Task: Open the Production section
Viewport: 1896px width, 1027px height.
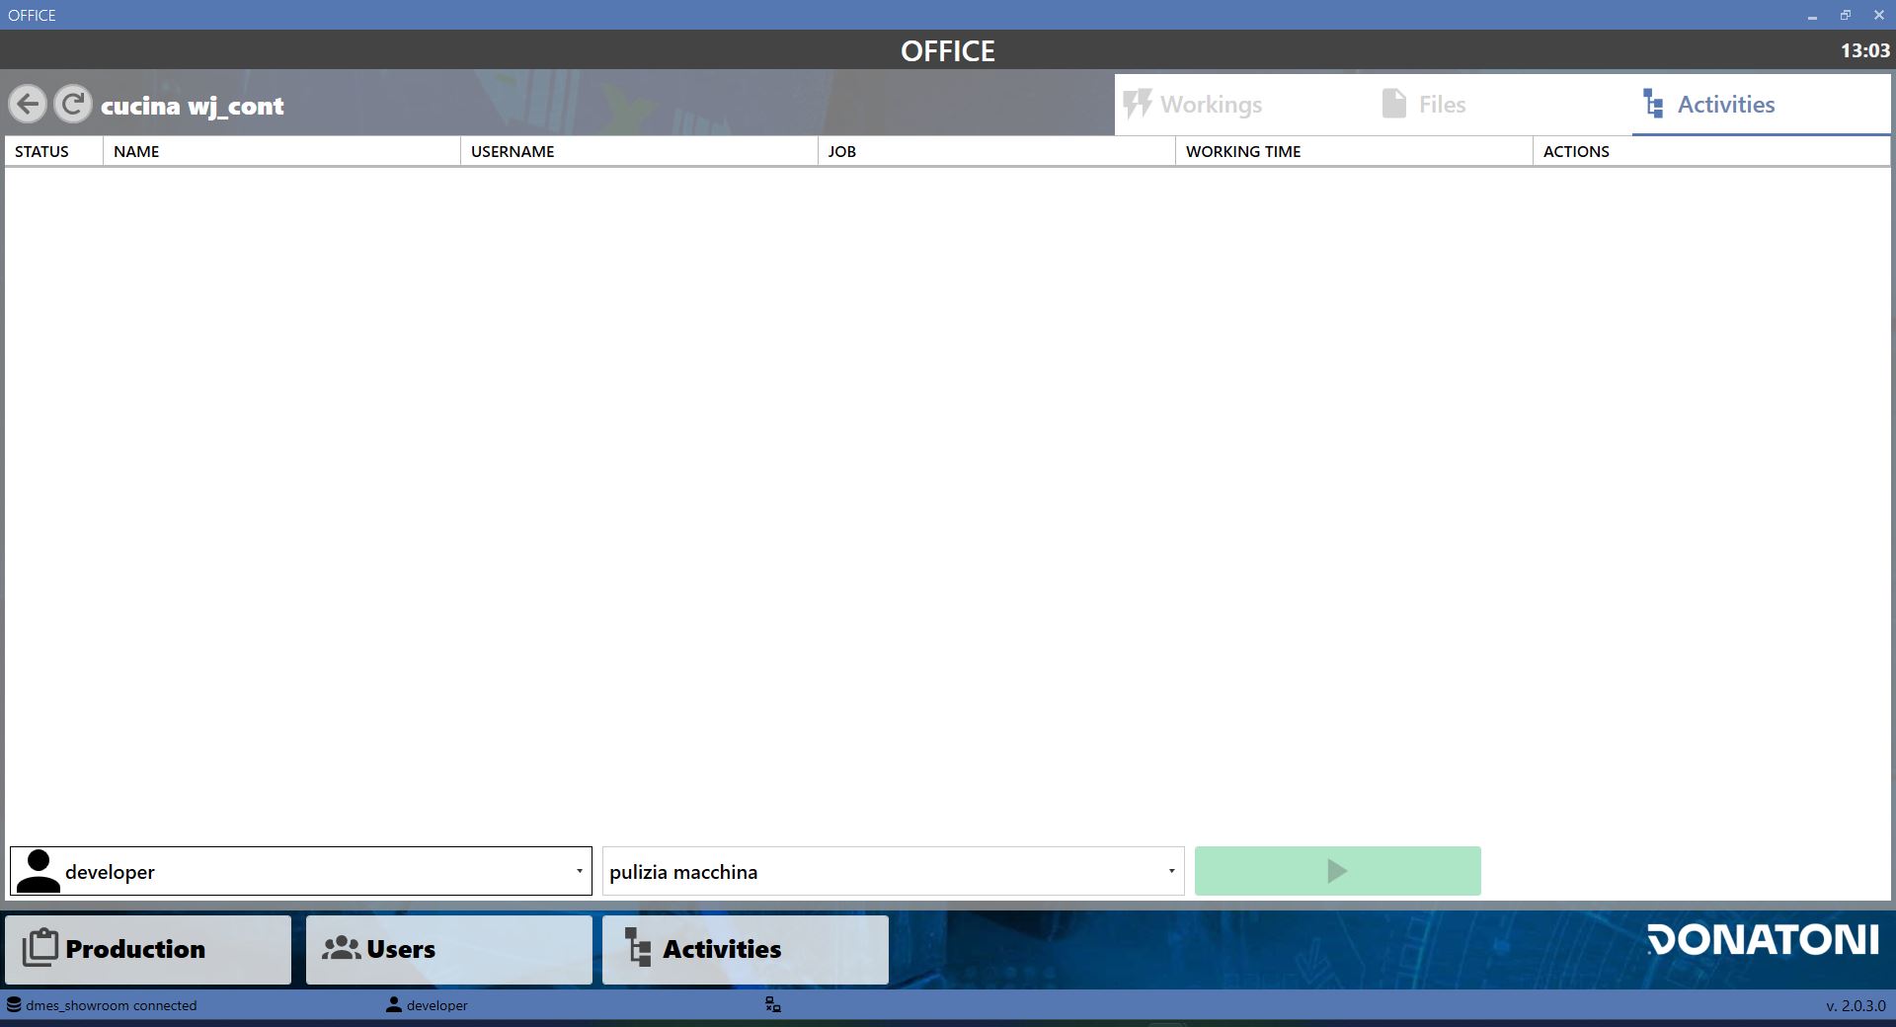Action: pyautogui.click(x=148, y=949)
